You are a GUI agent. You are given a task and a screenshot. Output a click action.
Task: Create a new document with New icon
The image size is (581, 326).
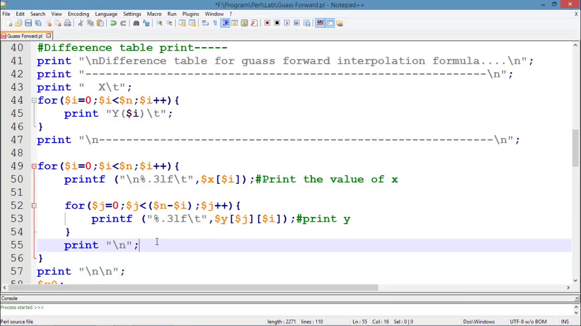pyautogui.click(x=9, y=23)
